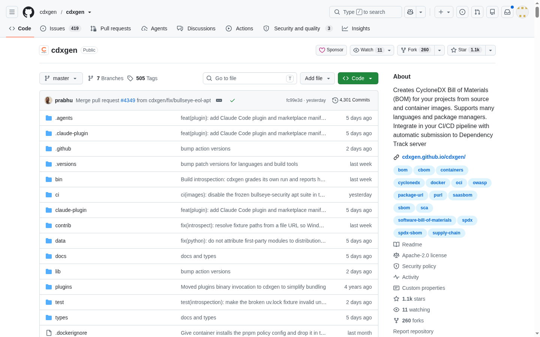This screenshot has width=540, height=337.
Task: Open the issues inbox icon in header
Action: click(x=462, y=12)
